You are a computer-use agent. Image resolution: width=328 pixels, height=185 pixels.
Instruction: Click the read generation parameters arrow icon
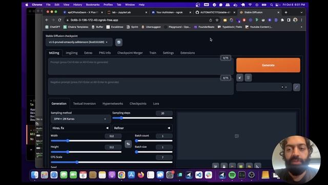pos(240,78)
